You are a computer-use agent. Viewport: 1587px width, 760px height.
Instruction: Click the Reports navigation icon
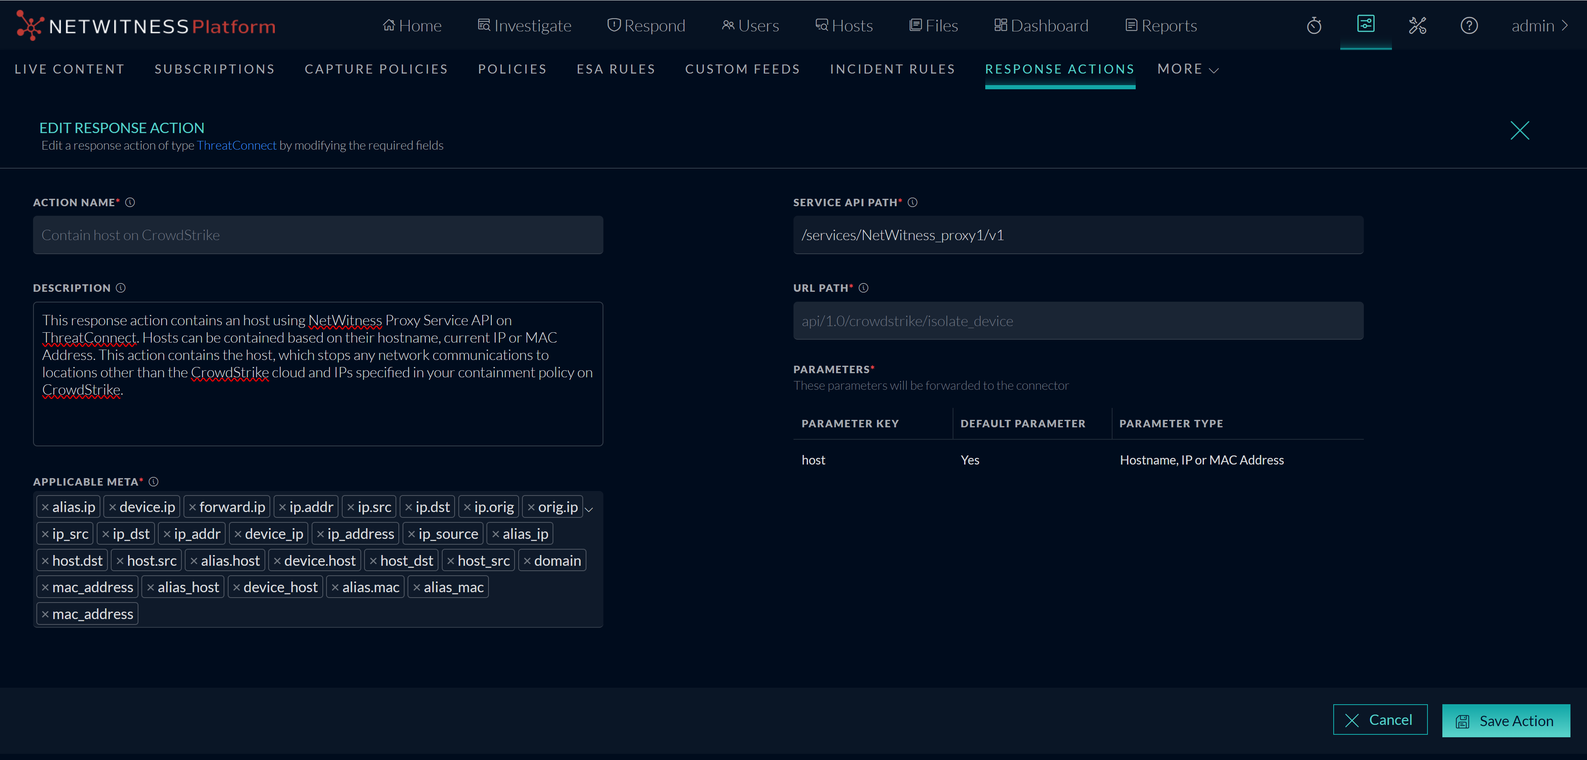point(1131,25)
